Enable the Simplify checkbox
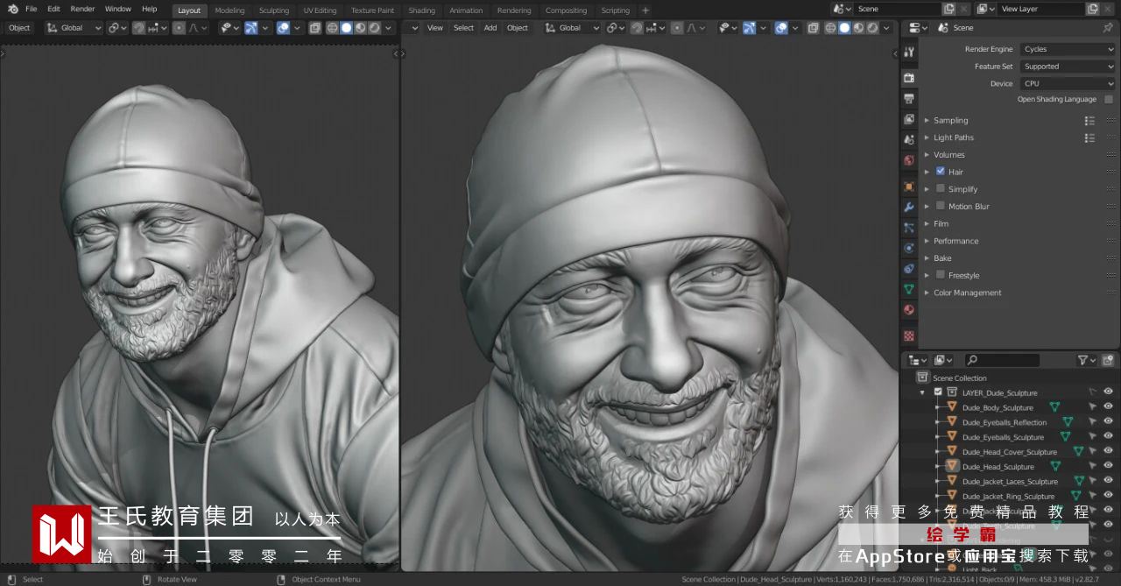1121x586 pixels. pos(941,188)
